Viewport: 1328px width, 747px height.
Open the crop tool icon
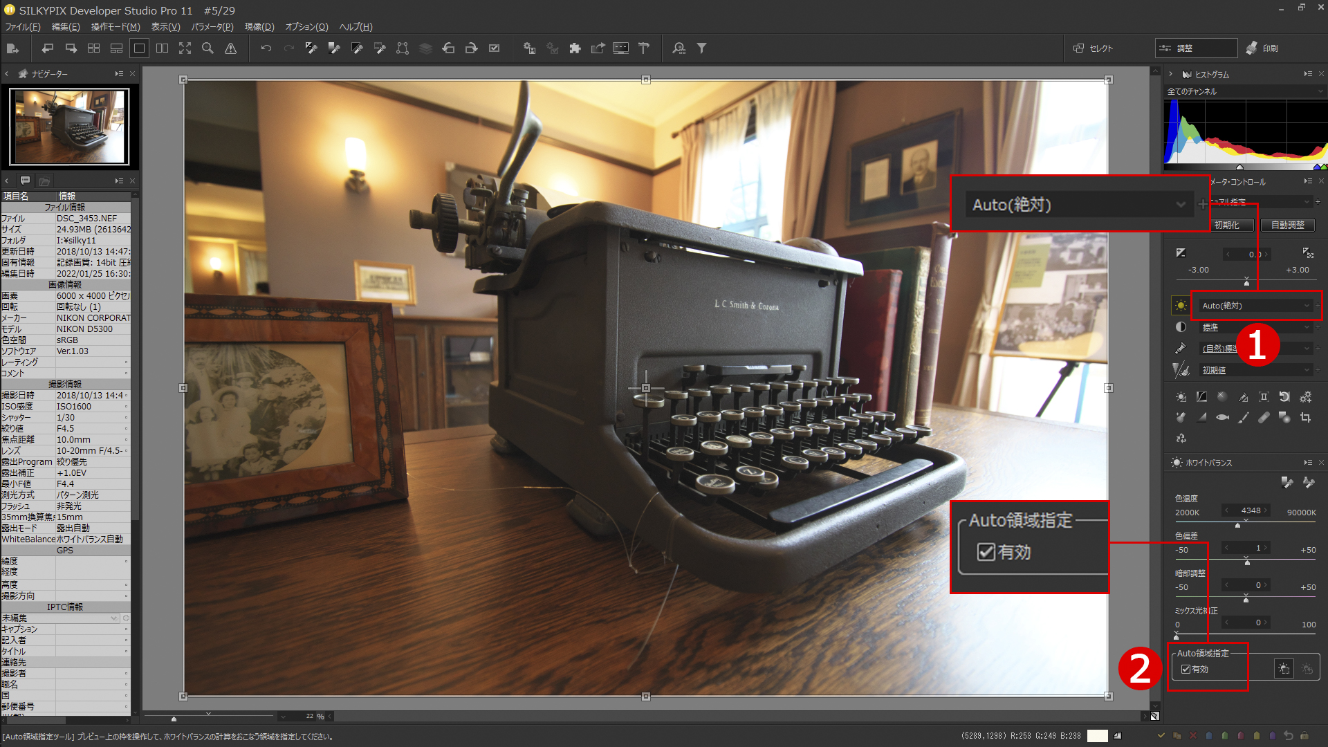tap(1305, 418)
